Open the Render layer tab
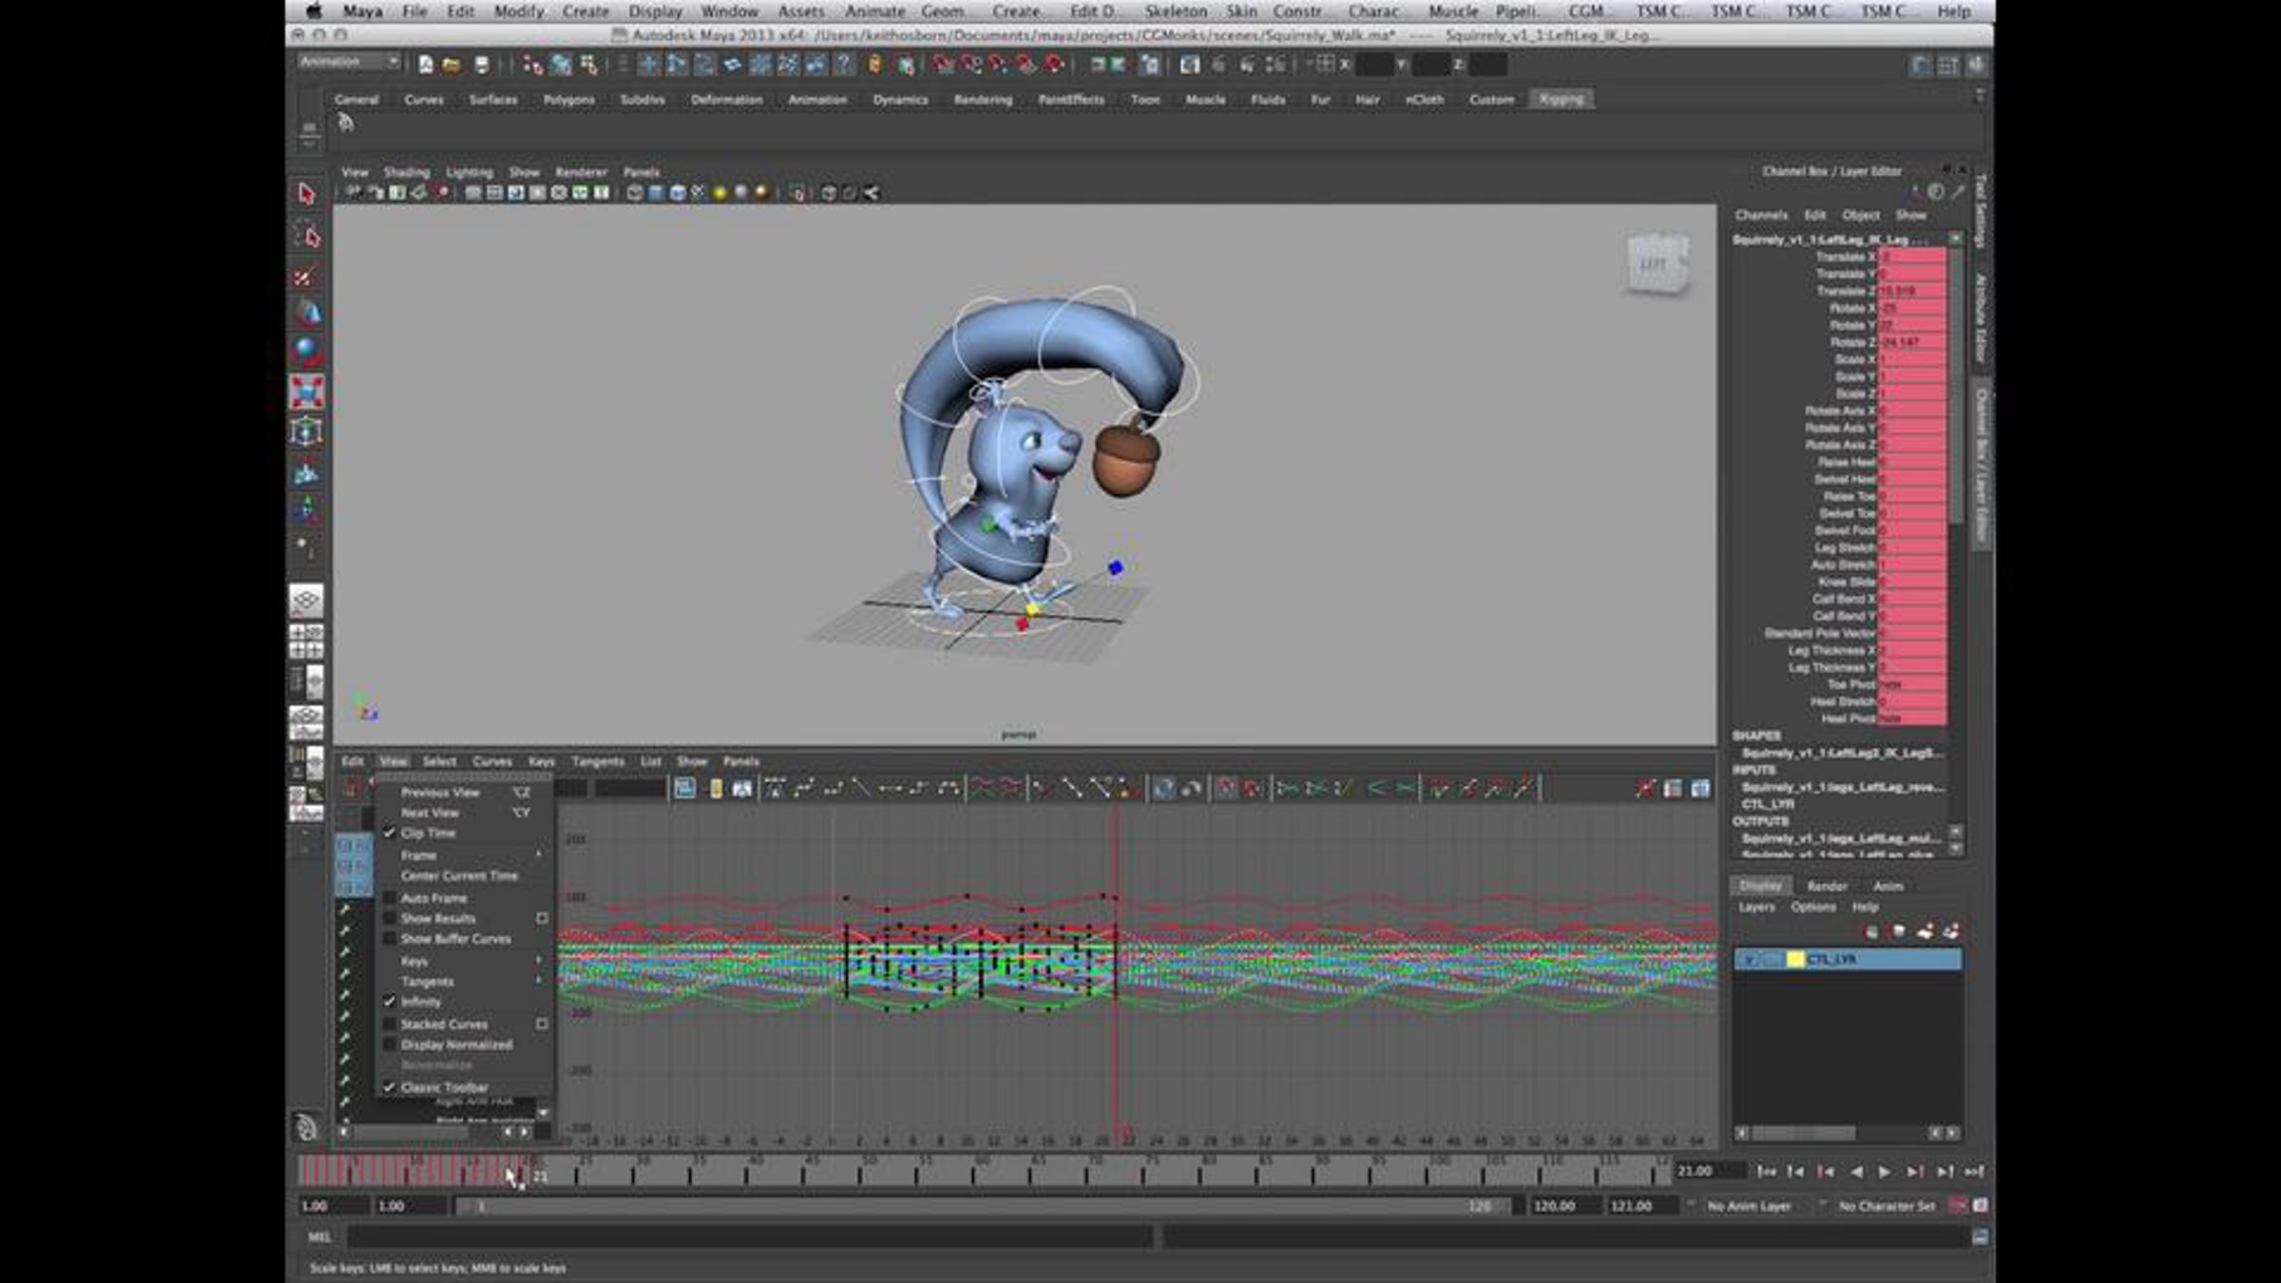This screenshot has width=2281, height=1283. (x=1827, y=886)
